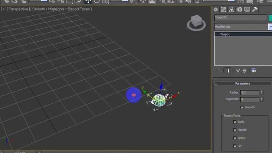Choose the Rectangular Selection Region tool
Viewport: 272px width, 153px height.
69,2
